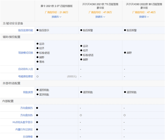Click the 方向盘换挡 link
Screen dimensions: 165x140
click(x=27, y=108)
